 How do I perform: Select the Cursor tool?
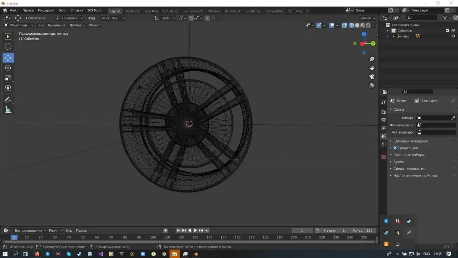(8, 47)
